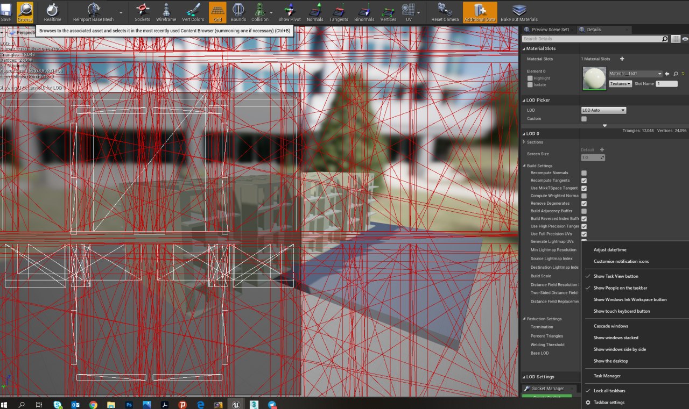Viewport: 689px width, 409px height.
Task: Enable Build Adjacency Buffer checkbox
Action: [x=584, y=211]
